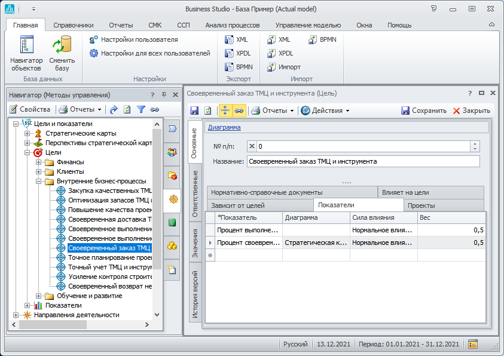Click the Название text field
The image size is (504, 356).
click(362, 161)
